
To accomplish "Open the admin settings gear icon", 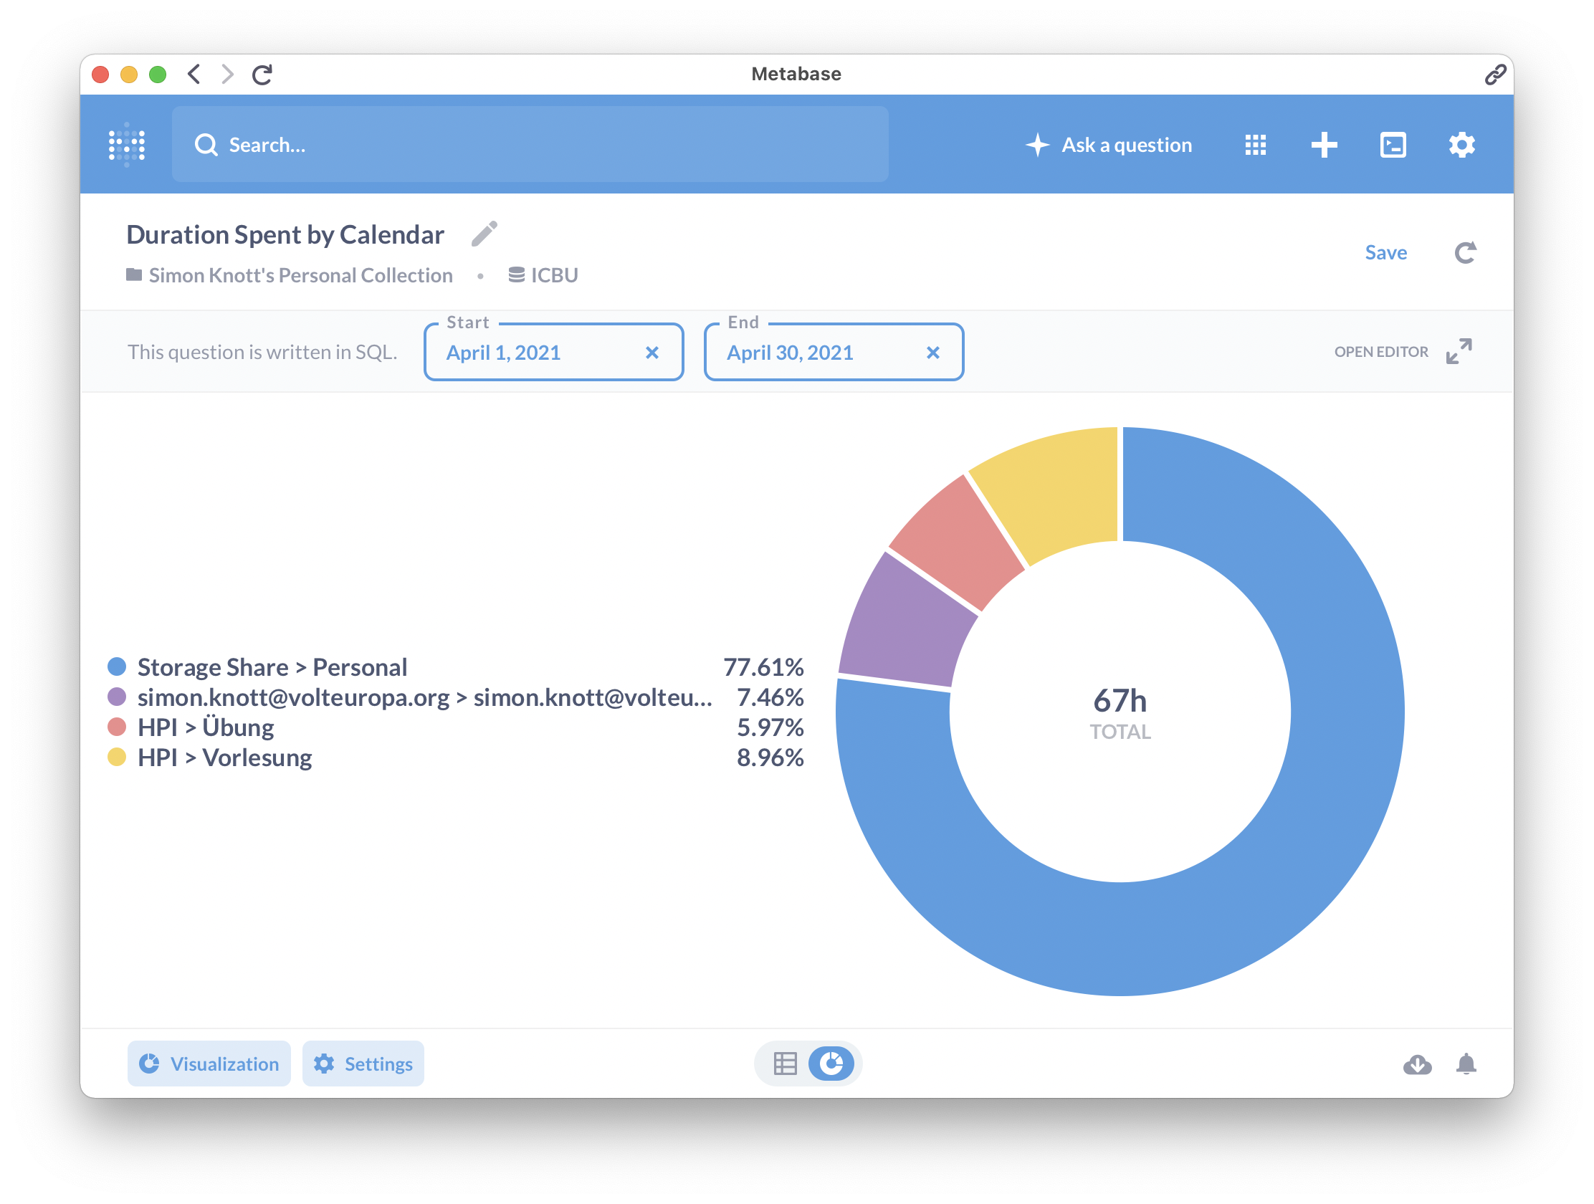I will (x=1461, y=145).
